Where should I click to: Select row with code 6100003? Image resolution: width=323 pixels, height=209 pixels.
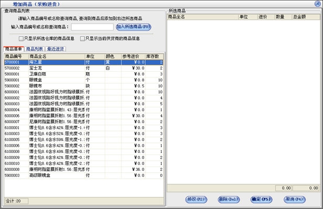point(84,134)
